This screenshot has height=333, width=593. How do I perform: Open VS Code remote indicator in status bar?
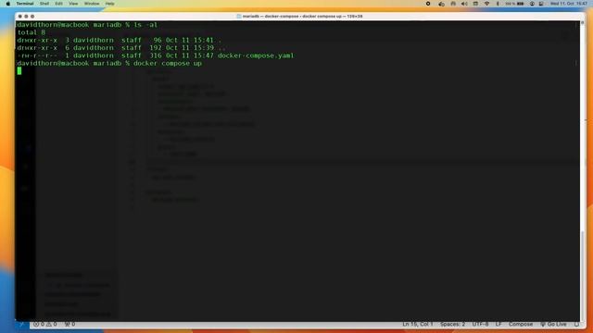pos(21,325)
